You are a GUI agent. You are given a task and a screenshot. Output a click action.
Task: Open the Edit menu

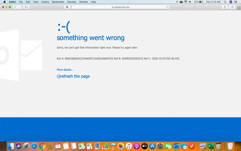pyautogui.click(x=28, y=2)
